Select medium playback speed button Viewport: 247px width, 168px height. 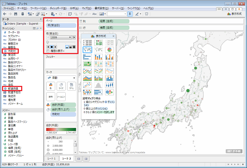coord(71,47)
